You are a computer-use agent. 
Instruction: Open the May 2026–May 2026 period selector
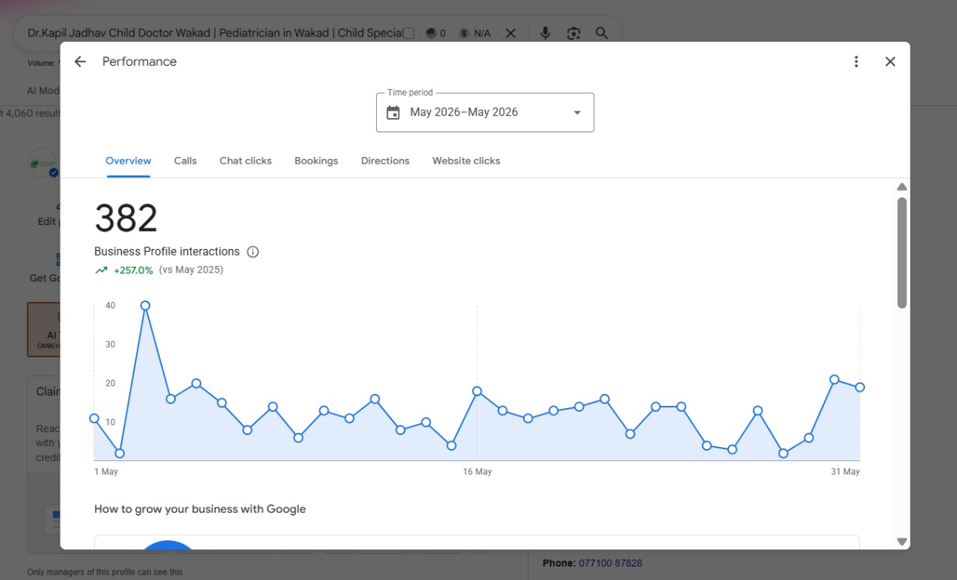[x=485, y=113]
